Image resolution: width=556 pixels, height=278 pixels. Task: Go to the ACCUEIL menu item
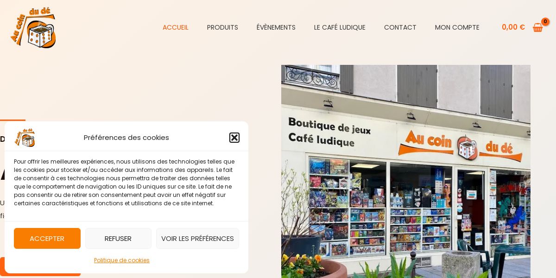[x=176, y=27]
